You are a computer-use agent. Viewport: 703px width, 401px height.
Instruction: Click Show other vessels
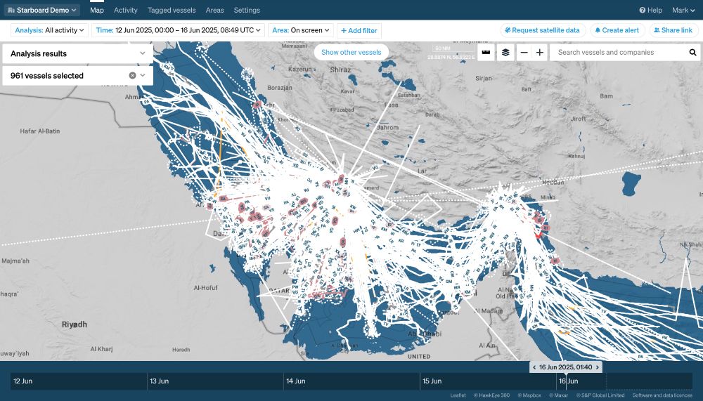point(351,52)
